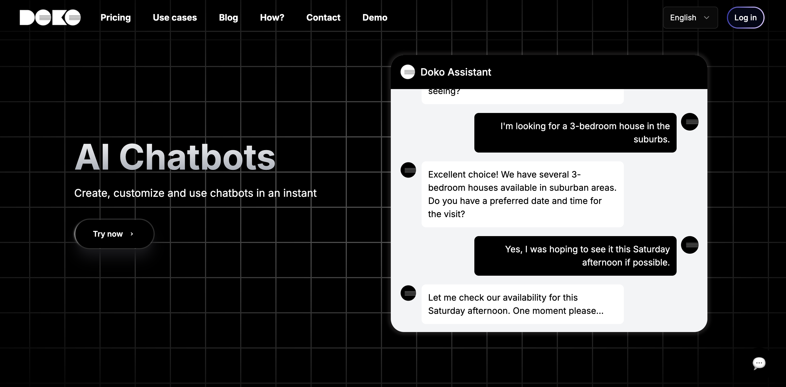Screen dimensions: 786x387
Task: Open the English language dropdown
Action: pyautogui.click(x=690, y=18)
